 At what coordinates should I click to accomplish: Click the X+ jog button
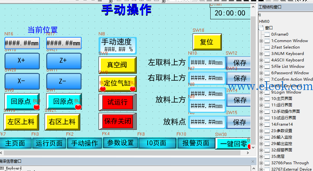22,61
